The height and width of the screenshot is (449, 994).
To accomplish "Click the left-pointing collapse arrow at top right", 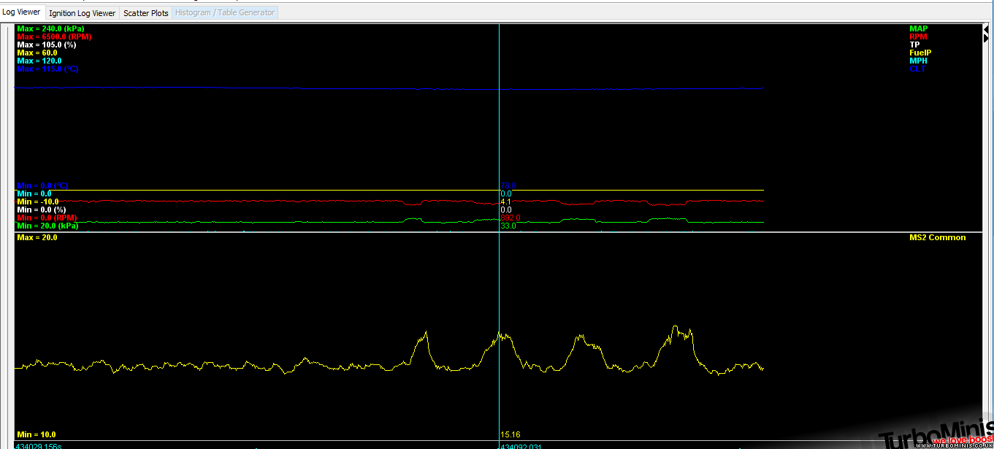I will point(986,28).
